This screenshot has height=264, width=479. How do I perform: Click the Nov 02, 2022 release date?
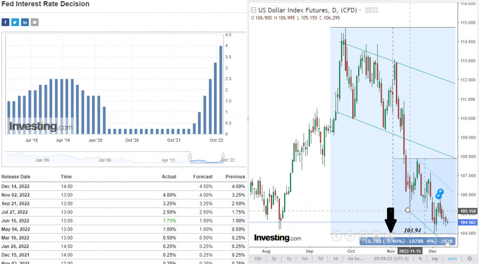[16, 195]
